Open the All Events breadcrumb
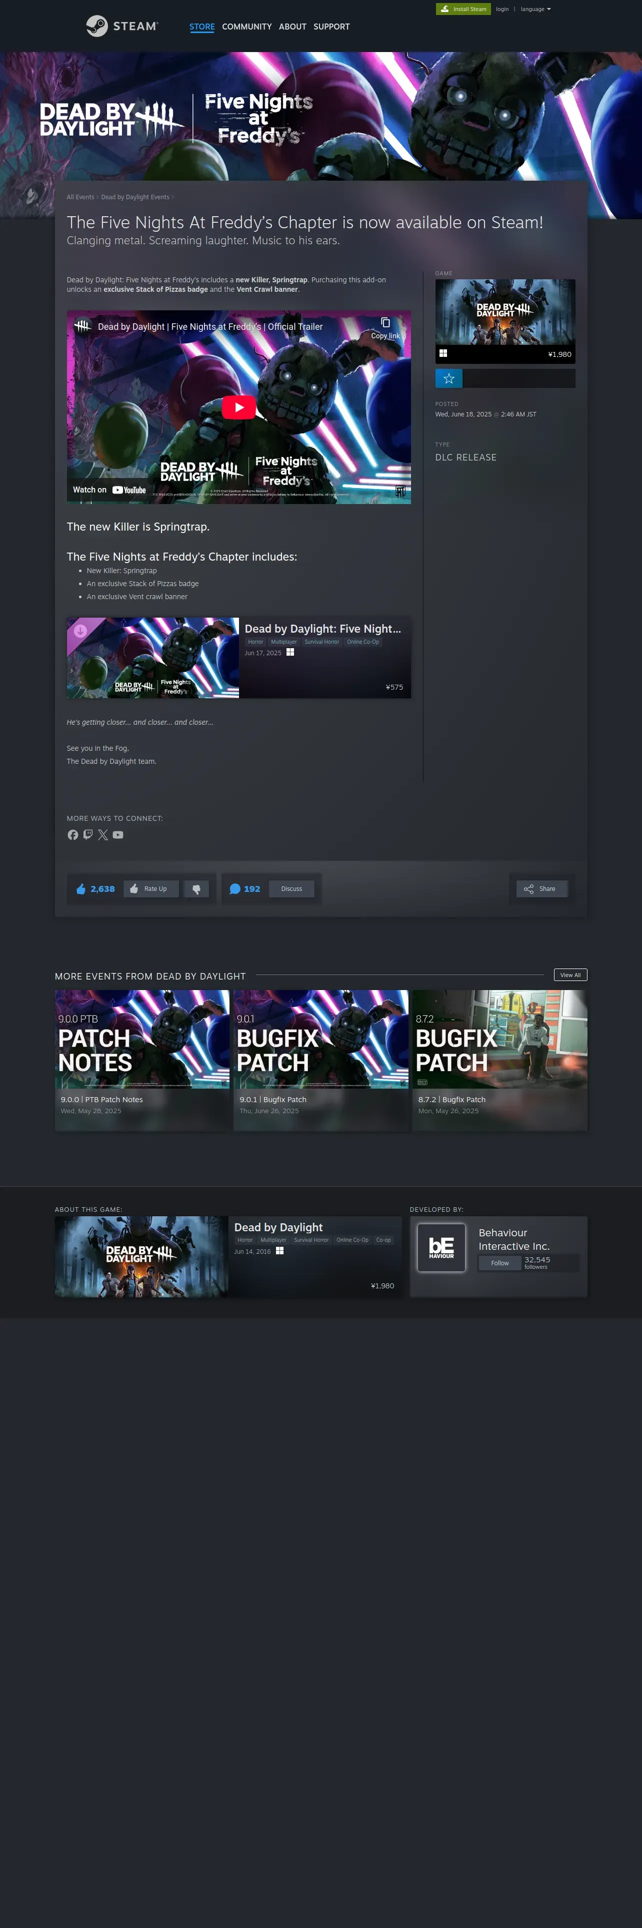 [80, 197]
